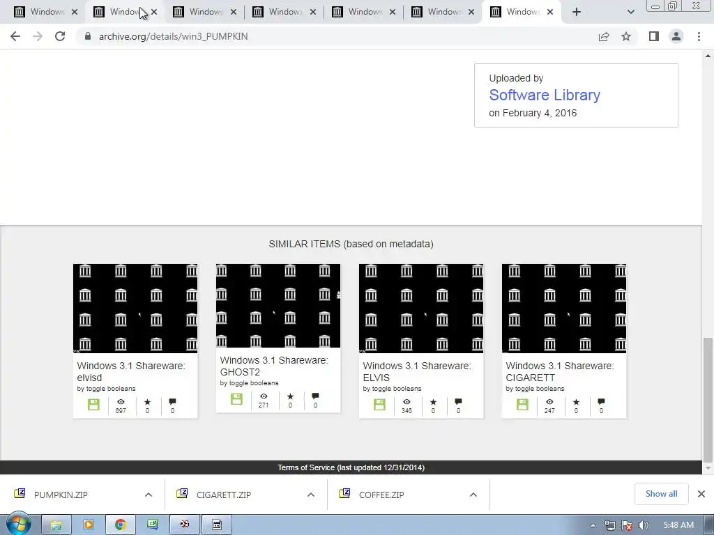Click the software floppy icon on CIGARETT card
714x535 pixels.
[522, 405]
